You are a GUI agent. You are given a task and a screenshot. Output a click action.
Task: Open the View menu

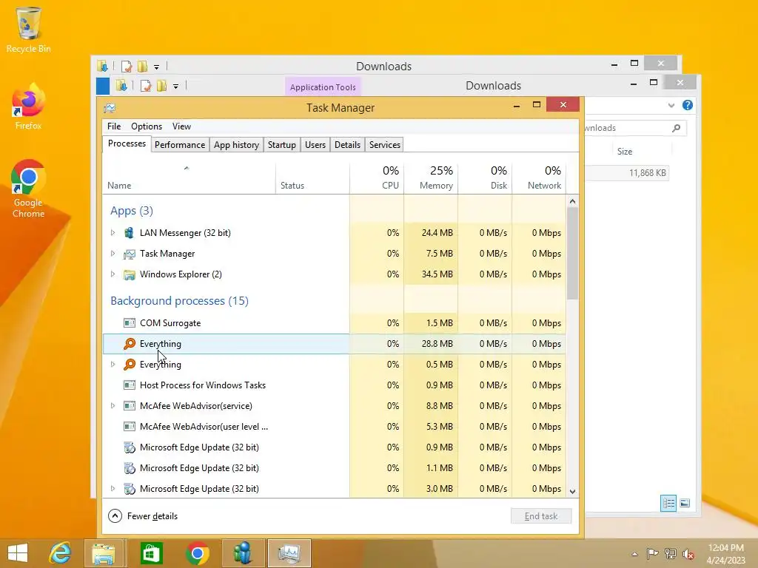coord(181,126)
